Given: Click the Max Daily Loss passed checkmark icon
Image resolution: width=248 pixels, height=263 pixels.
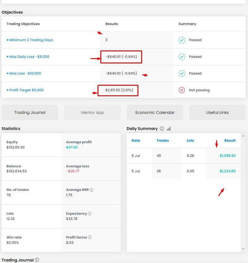Looking at the screenshot, I should tap(182, 57).
